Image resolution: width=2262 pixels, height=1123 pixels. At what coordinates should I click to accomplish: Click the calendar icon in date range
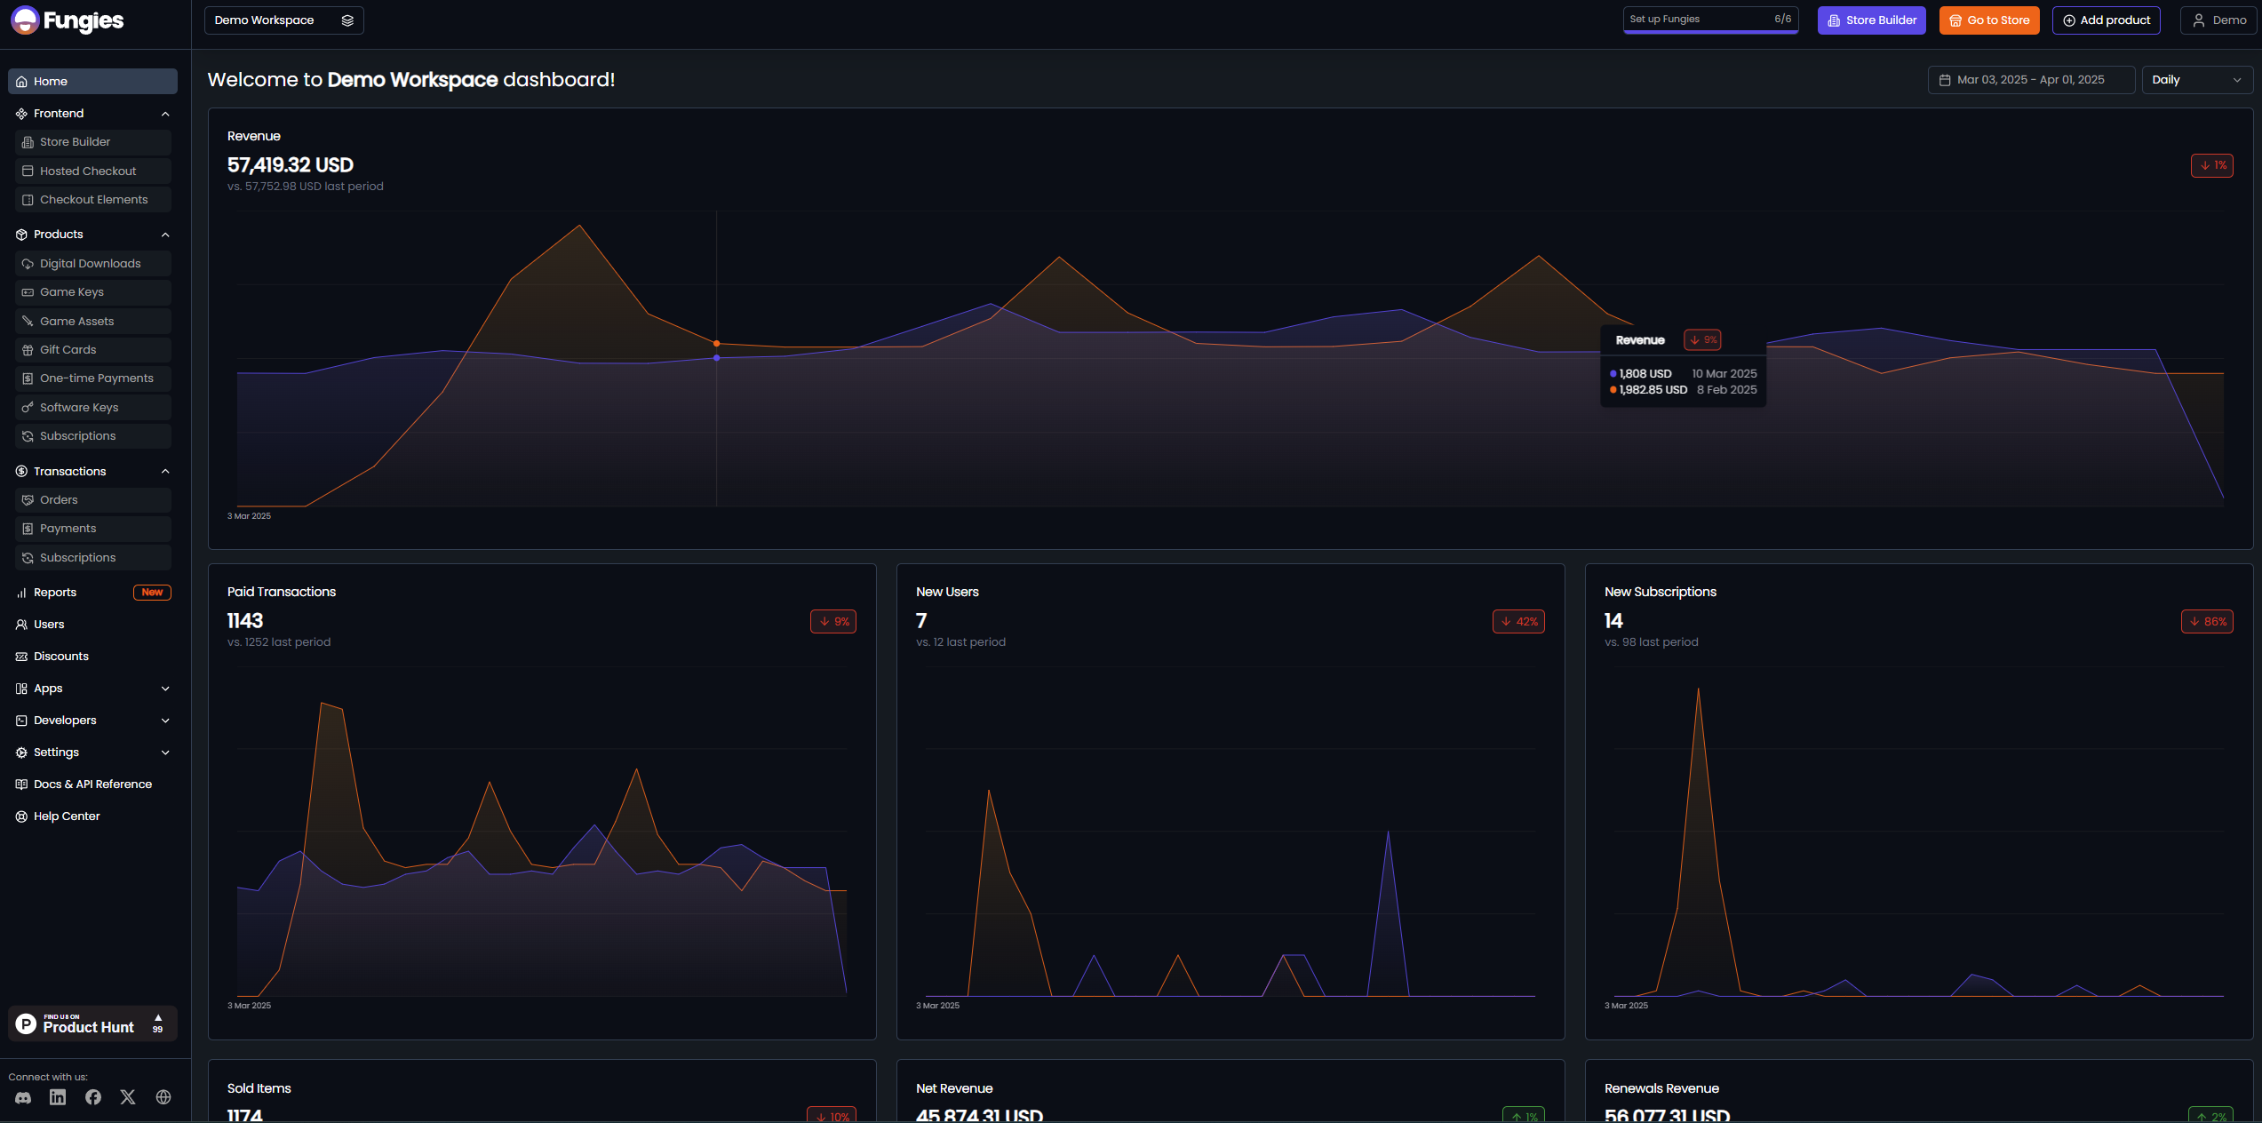pyautogui.click(x=1945, y=80)
